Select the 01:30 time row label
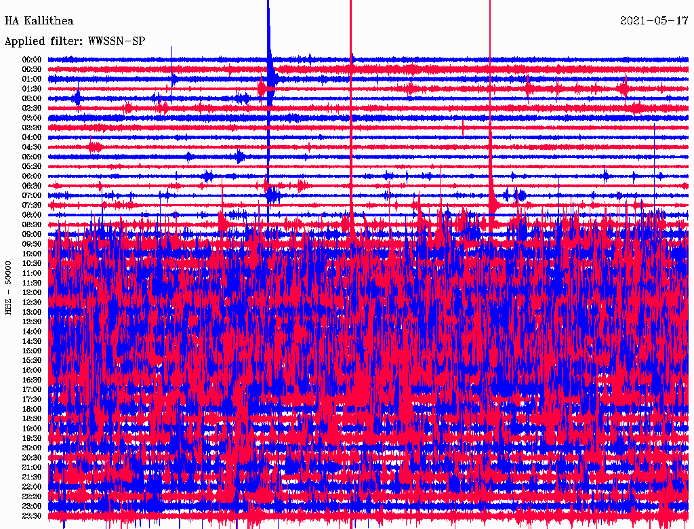Image resolution: width=694 pixels, height=529 pixels. 32,89
